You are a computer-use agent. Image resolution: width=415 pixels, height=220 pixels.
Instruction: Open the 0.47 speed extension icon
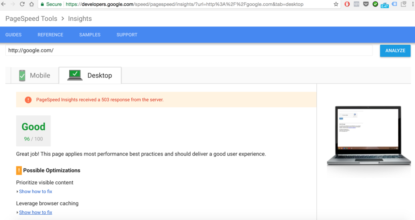tap(385, 5)
